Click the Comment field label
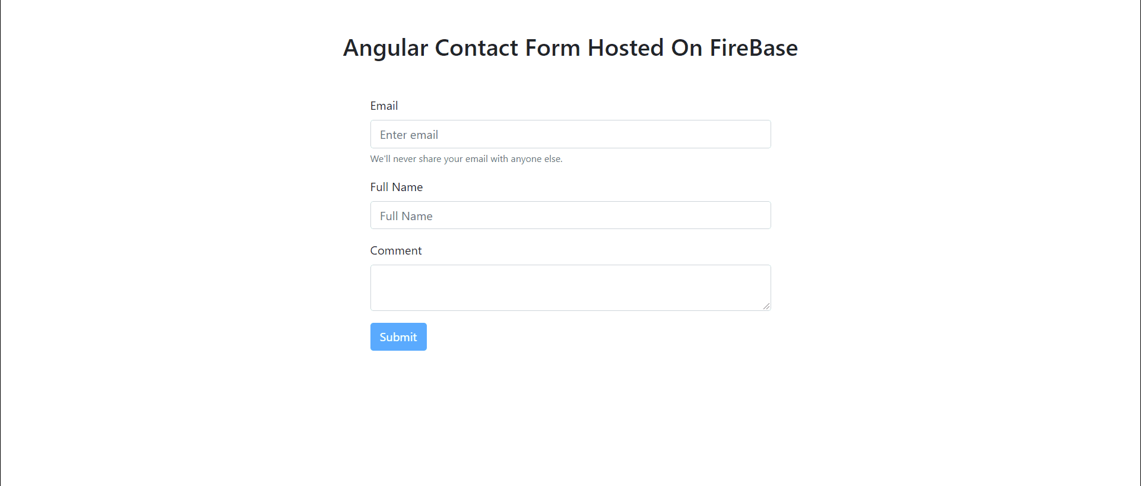Viewport: 1141px width, 486px height. [x=395, y=250]
